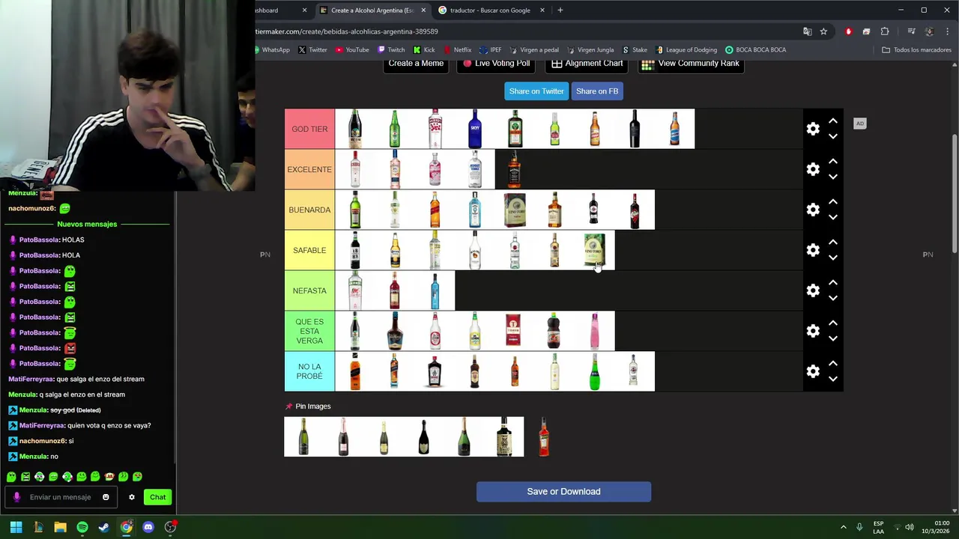This screenshot has height=539, width=959.
Task: Select the NO LA PROBÉ cyan label
Action: tap(309, 371)
